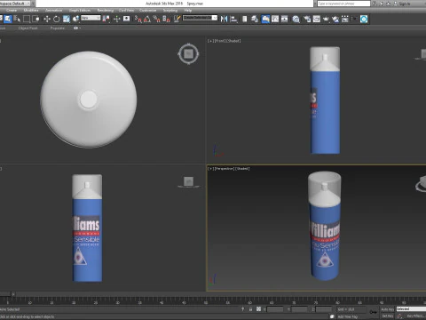The width and height of the screenshot is (426, 320).
Task: Open Select by Name tool
Action: [x=17, y=19]
